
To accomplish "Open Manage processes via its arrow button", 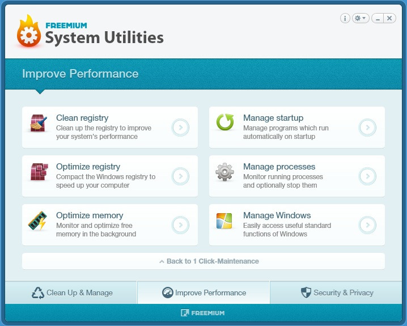I will (x=367, y=176).
